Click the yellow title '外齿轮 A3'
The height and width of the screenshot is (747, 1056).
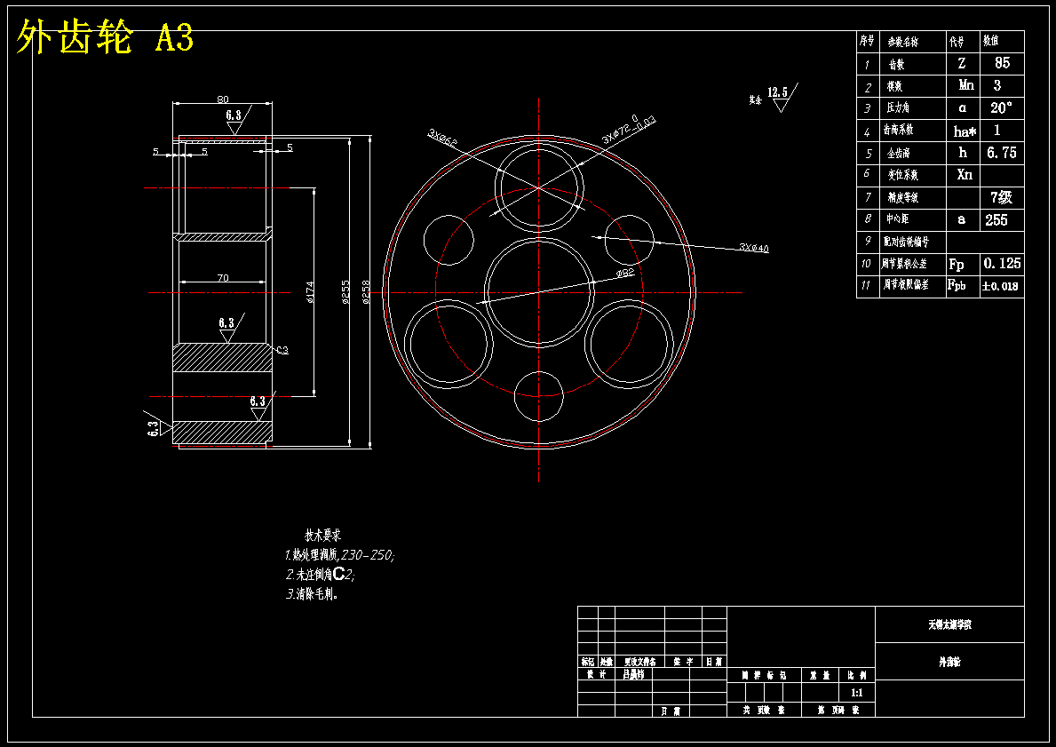point(105,36)
